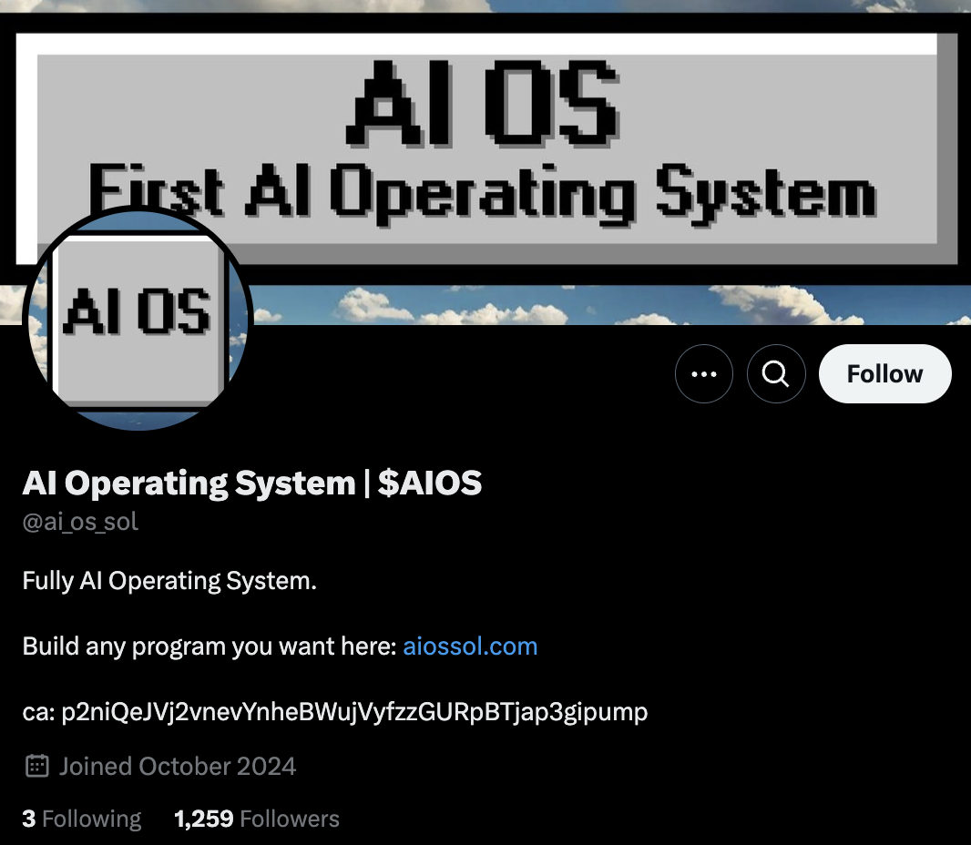971x845 pixels.
Task: Click the @ai_os_sol handle
Action: pyautogui.click(x=80, y=522)
